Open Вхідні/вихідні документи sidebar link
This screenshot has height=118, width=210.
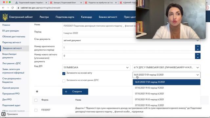coord(10,56)
